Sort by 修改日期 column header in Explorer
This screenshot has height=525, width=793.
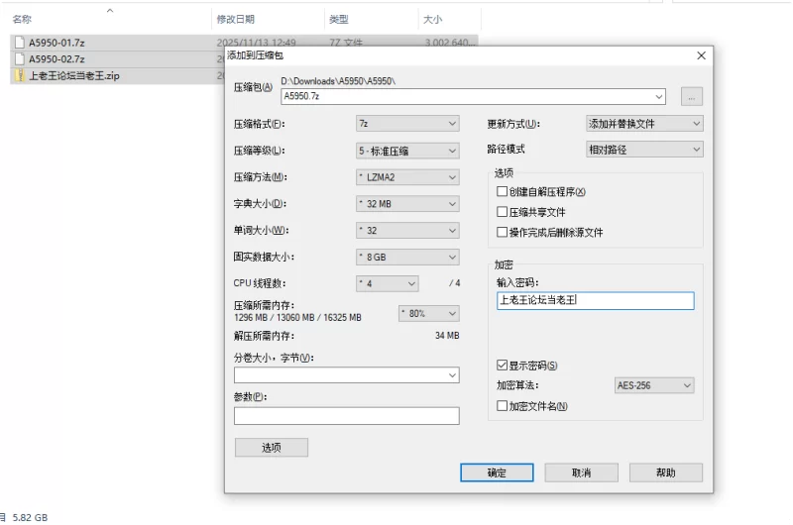point(236,19)
